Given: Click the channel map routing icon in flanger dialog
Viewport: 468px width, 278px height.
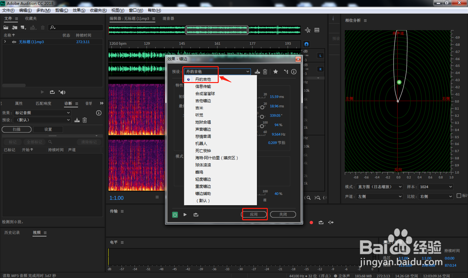Looking at the screenshot, I should pos(286,72).
